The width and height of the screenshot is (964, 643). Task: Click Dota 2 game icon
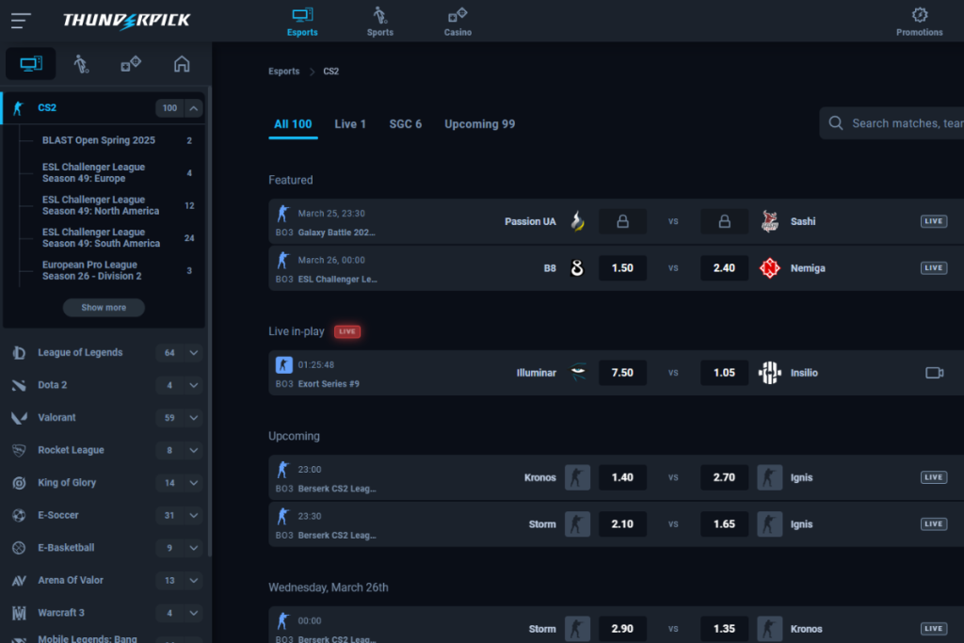coord(19,385)
